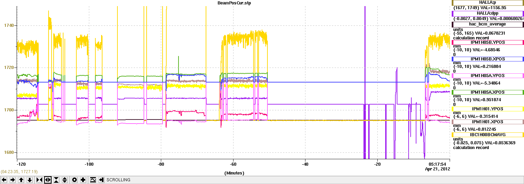Click the -100 minute tick label
The image size is (524, 184).
(x=89, y=164)
